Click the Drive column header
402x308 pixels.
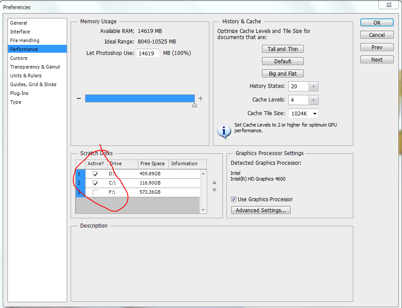[x=122, y=164]
